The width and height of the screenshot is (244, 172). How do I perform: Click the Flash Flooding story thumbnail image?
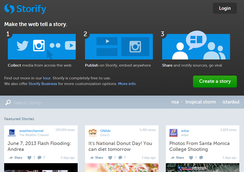(x=41, y=168)
